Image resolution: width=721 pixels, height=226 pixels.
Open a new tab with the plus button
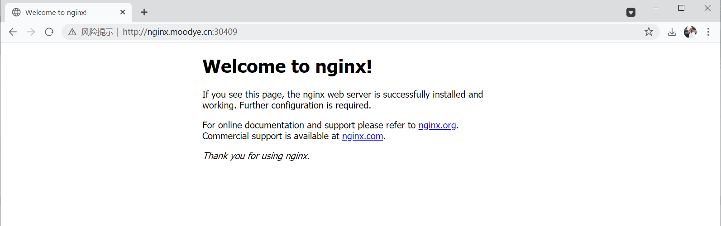(x=144, y=12)
